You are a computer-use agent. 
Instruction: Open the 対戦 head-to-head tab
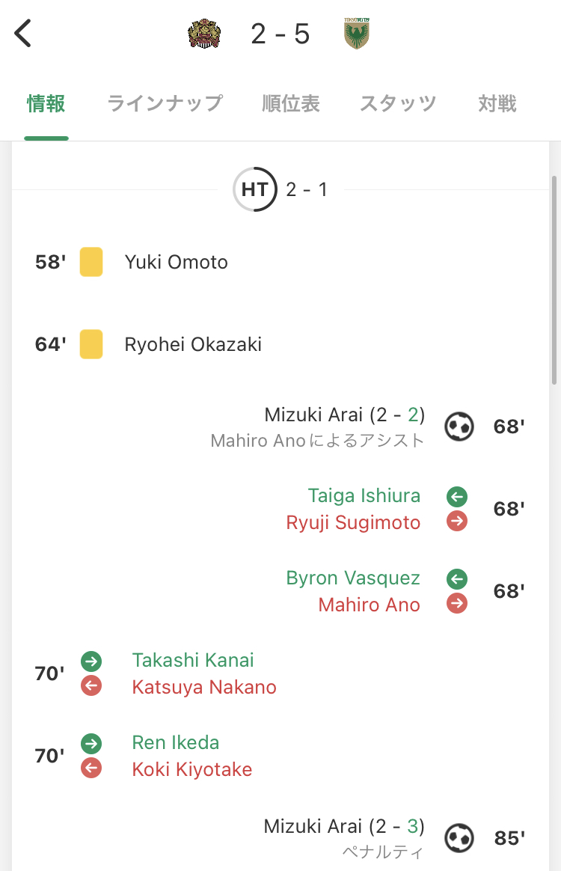[497, 103]
